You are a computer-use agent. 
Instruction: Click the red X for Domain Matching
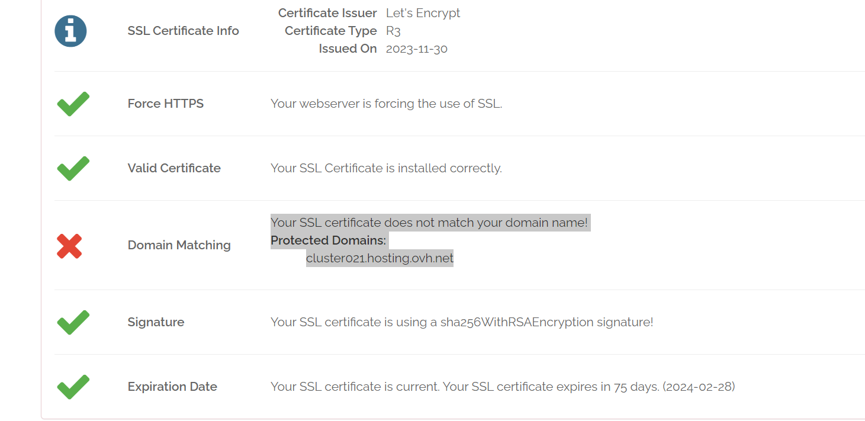(x=69, y=246)
